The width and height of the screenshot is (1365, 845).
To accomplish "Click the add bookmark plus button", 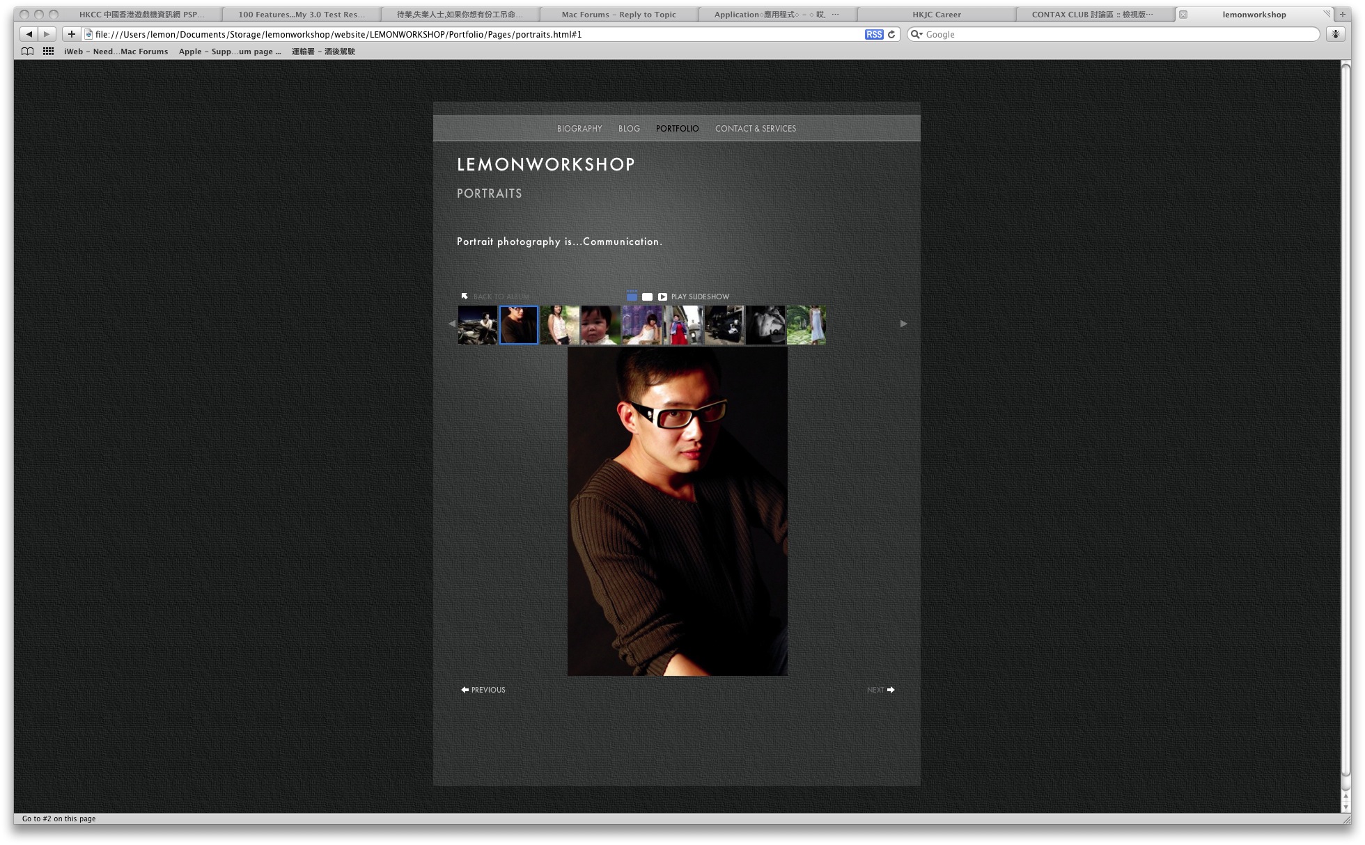I will pos(71,34).
